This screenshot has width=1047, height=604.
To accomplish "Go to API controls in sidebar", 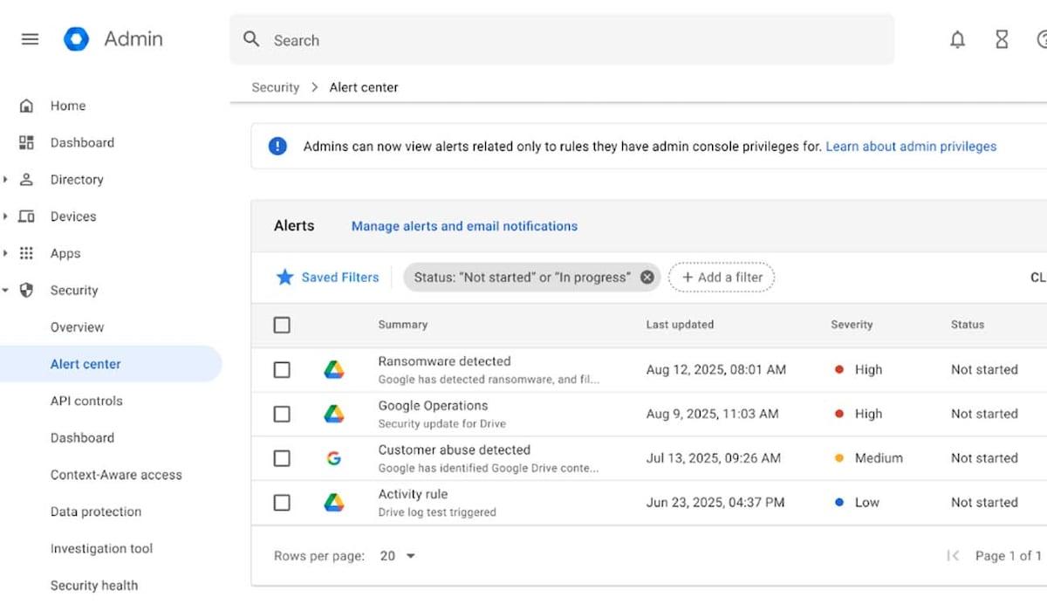I will point(86,402).
